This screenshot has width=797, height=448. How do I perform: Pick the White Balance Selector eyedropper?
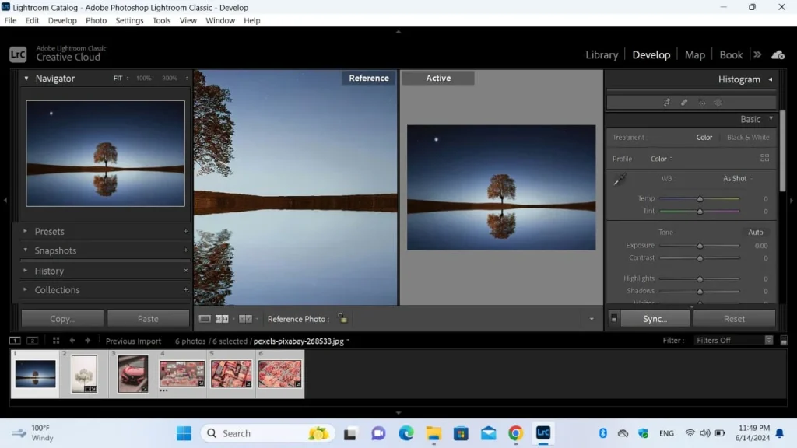(620, 180)
